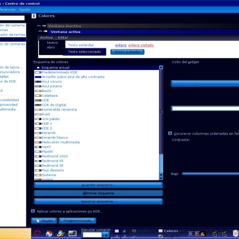239x239 pixels.
Task: Click Nuevo in the preview menu
Action: (53, 42)
